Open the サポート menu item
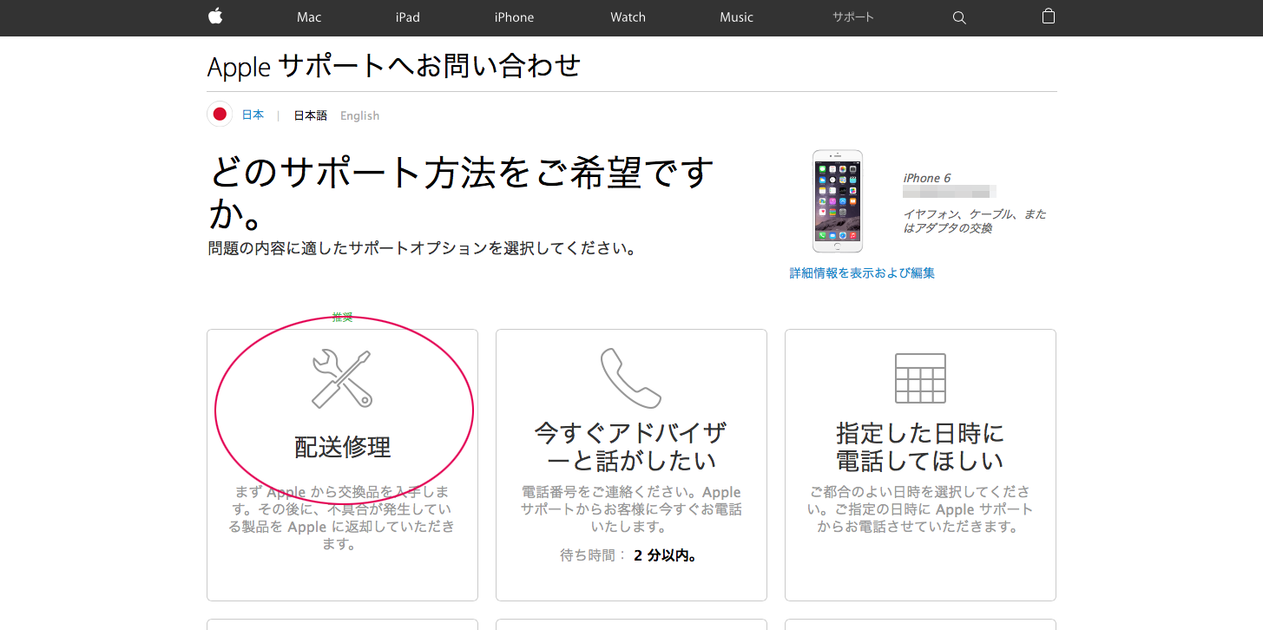The height and width of the screenshot is (630, 1263). coord(853,17)
